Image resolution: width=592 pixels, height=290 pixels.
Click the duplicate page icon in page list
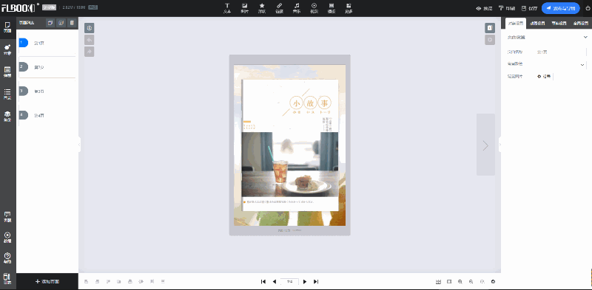(x=50, y=23)
